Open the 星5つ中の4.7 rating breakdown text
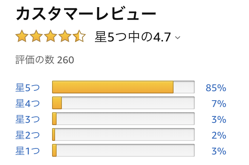Screen dimensions: 249x165 coord(133,37)
